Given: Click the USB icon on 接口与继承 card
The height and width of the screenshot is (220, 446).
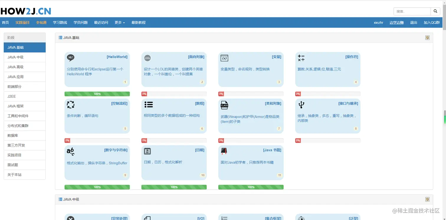Looking at the screenshot, I should point(301,104).
